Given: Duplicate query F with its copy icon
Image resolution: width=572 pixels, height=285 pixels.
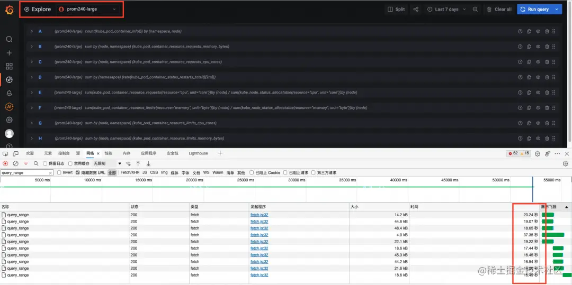Looking at the screenshot, I should pyautogui.click(x=529, y=108).
